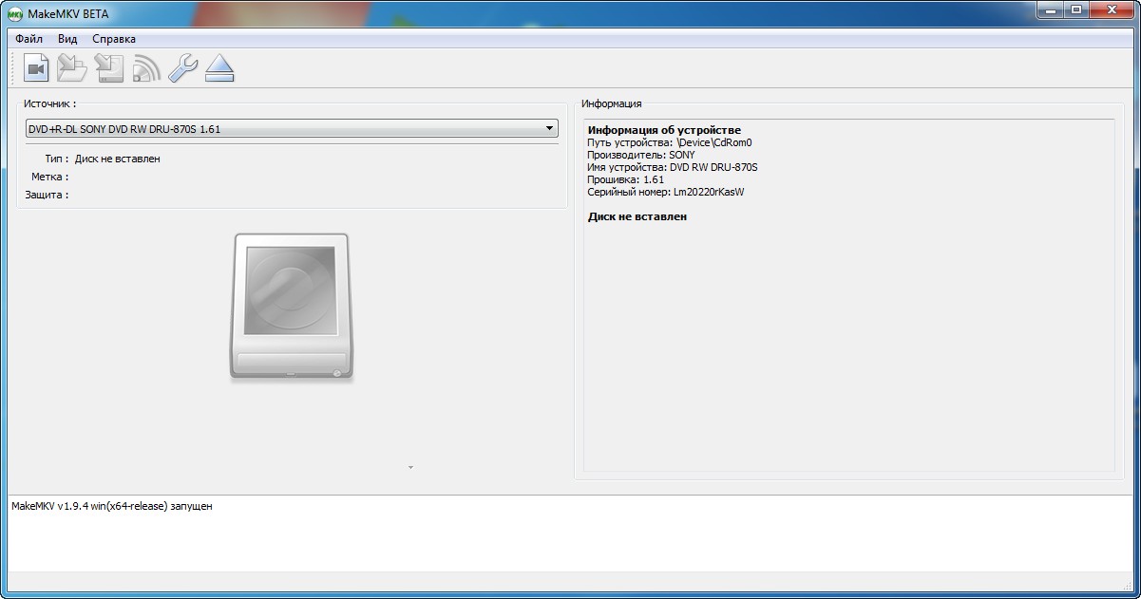Click the stream toolbar icon
Image resolution: width=1141 pixels, height=599 pixels.
146,68
